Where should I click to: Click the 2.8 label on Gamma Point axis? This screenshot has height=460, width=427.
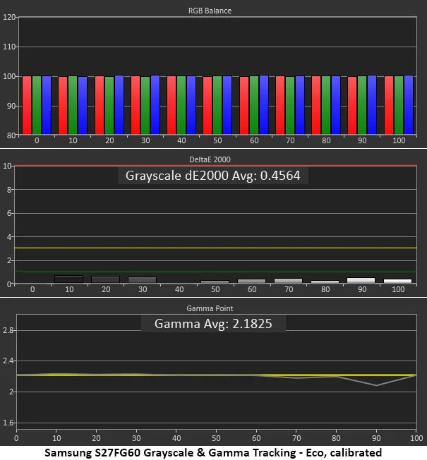pos(8,330)
